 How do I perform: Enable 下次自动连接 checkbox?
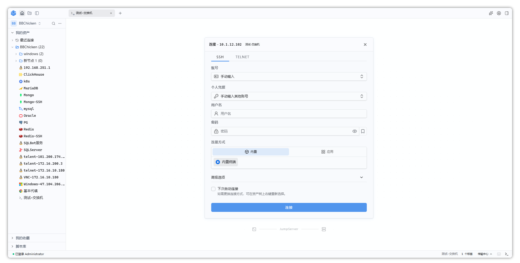coord(213,189)
